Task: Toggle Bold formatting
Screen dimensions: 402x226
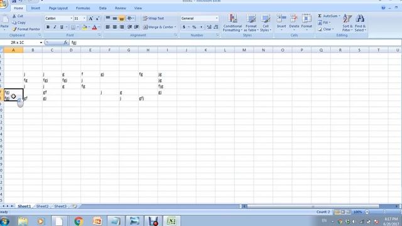Action: pos(48,27)
